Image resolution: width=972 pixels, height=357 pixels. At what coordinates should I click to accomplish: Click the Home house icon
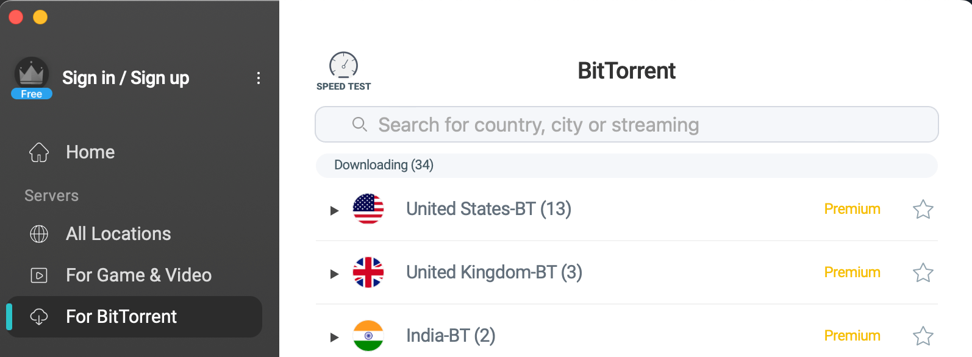click(x=39, y=152)
